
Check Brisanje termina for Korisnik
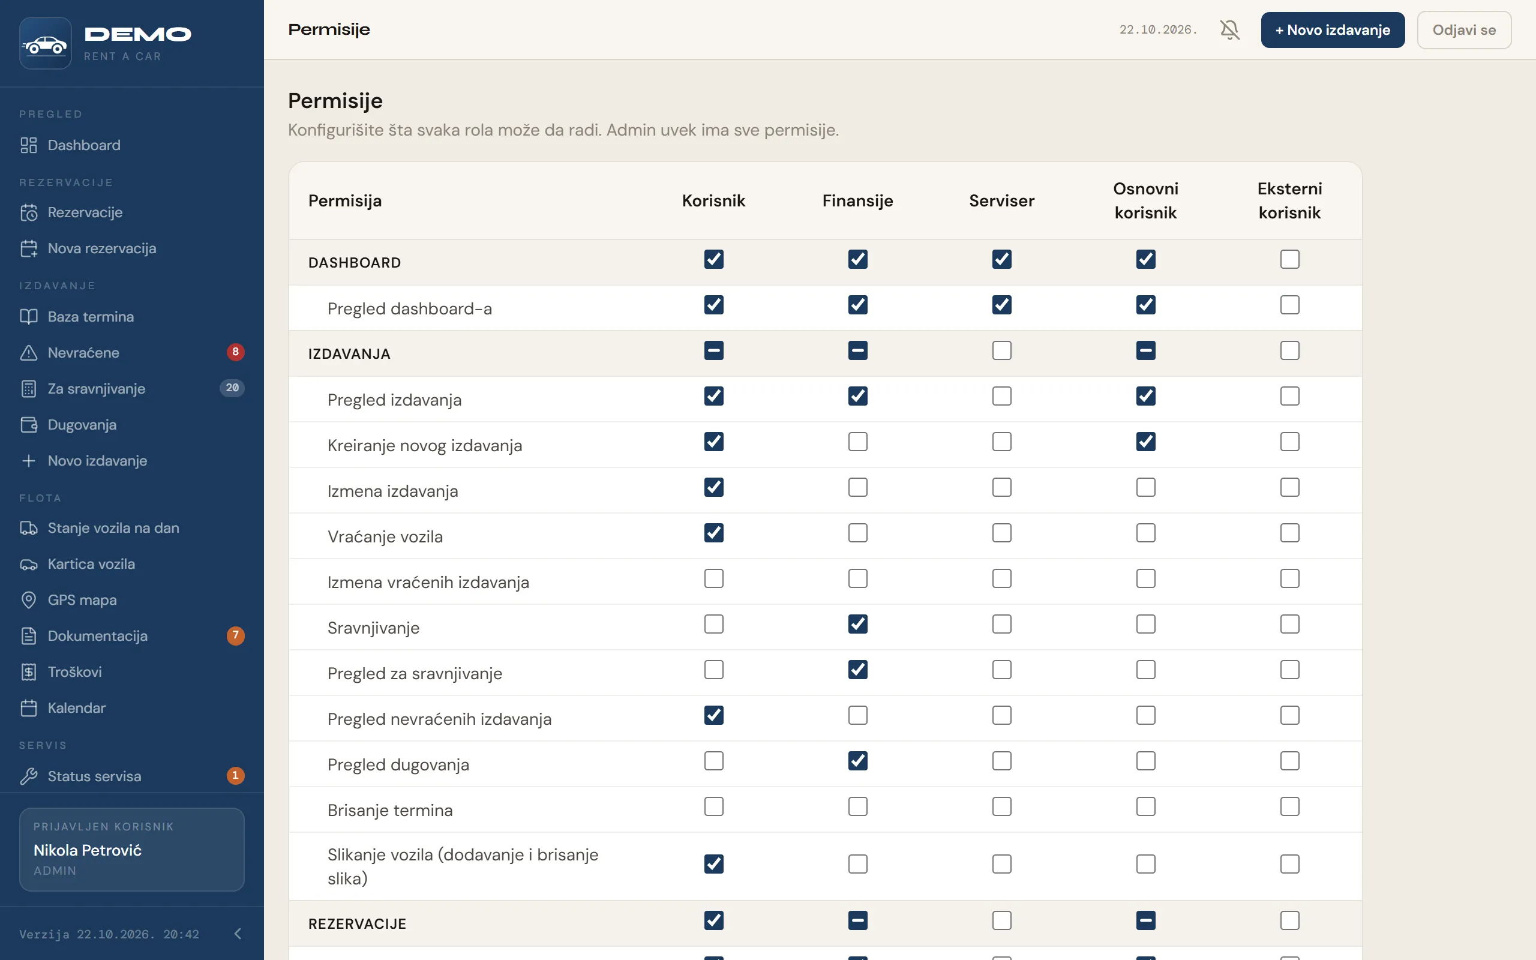(713, 807)
